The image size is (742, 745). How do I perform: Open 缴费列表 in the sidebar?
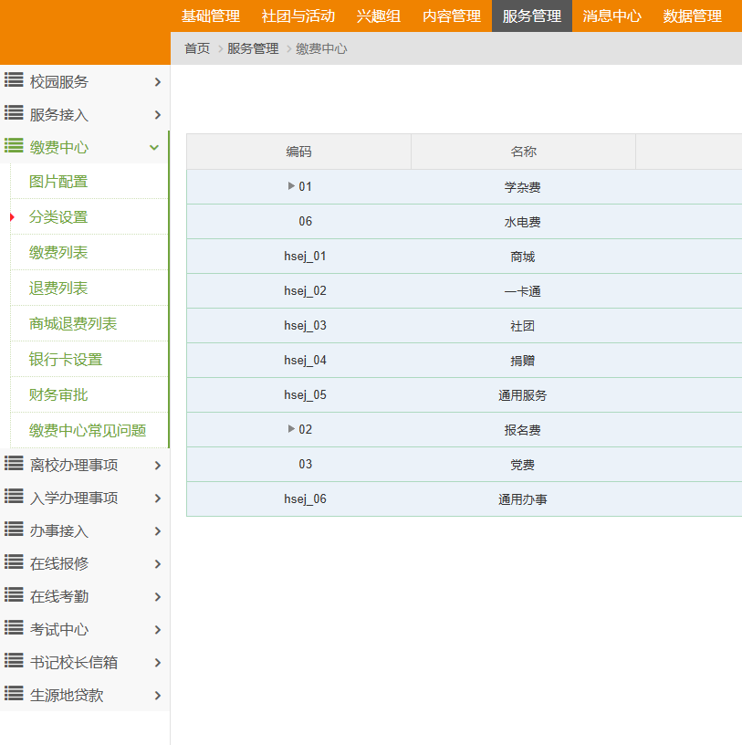point(58,253)
